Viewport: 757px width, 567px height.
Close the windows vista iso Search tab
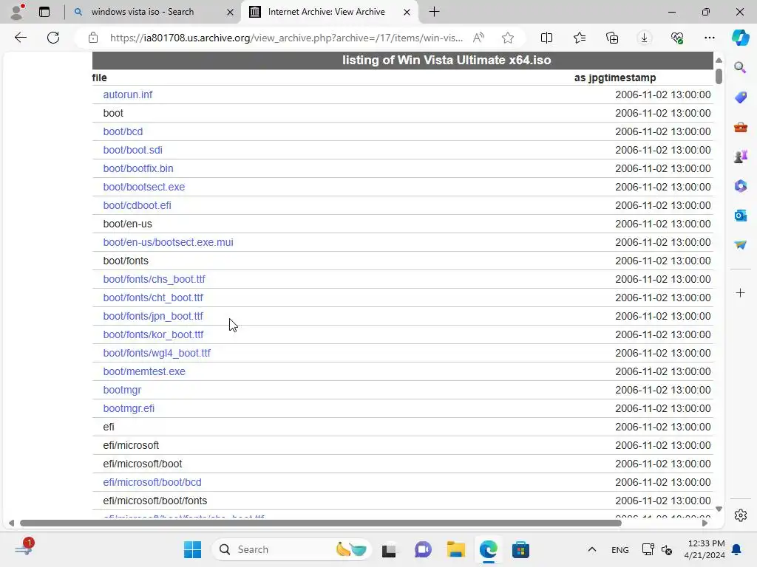click(231, 12)
